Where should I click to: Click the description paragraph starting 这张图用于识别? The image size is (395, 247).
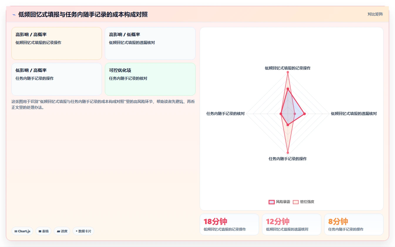click(x=103, y=104)
